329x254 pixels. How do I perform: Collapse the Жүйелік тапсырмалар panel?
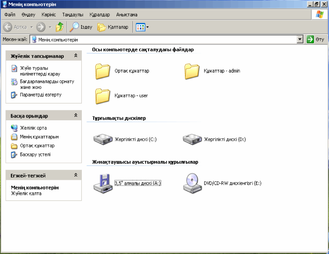pyautogui.click(x=76, y=55)
